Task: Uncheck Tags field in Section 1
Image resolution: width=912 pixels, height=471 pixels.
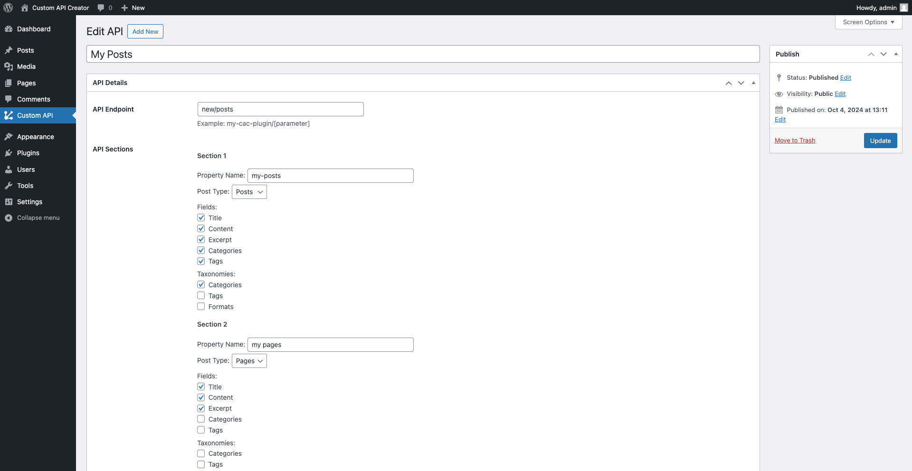Action: click(201, 261)
